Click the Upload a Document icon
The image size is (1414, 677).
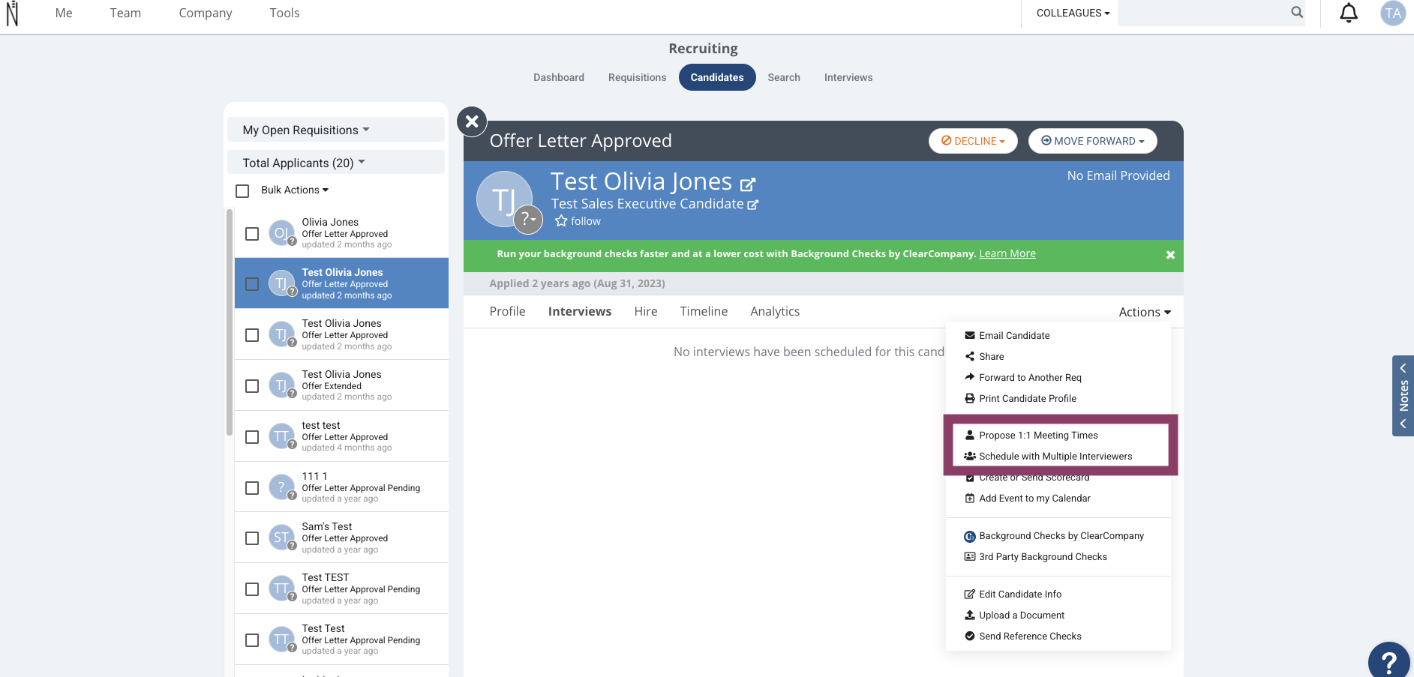click(970, 615)
